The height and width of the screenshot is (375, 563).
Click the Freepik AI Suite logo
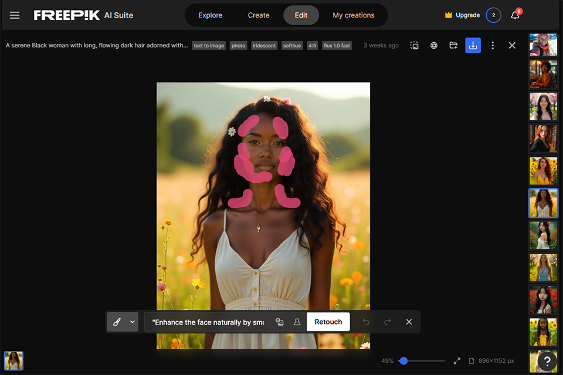click(x=83, y=15)
